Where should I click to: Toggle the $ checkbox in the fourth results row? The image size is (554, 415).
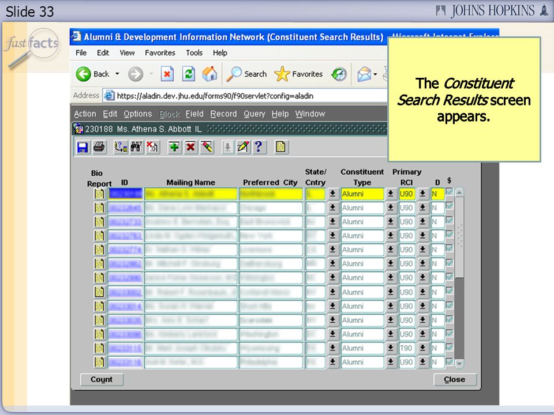[450, 235]
